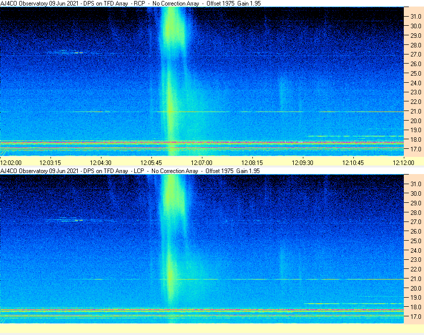The width and height of the screenshot is (424, 335).
Task: Pick 22.0 on the LCP frequency axis
Action: click(416, 269)
